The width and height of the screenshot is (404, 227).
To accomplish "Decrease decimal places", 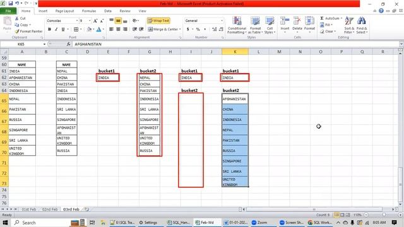I will 221,30.
